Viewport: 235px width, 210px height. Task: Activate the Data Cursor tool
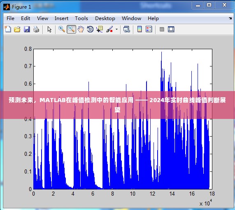(100, 29)
